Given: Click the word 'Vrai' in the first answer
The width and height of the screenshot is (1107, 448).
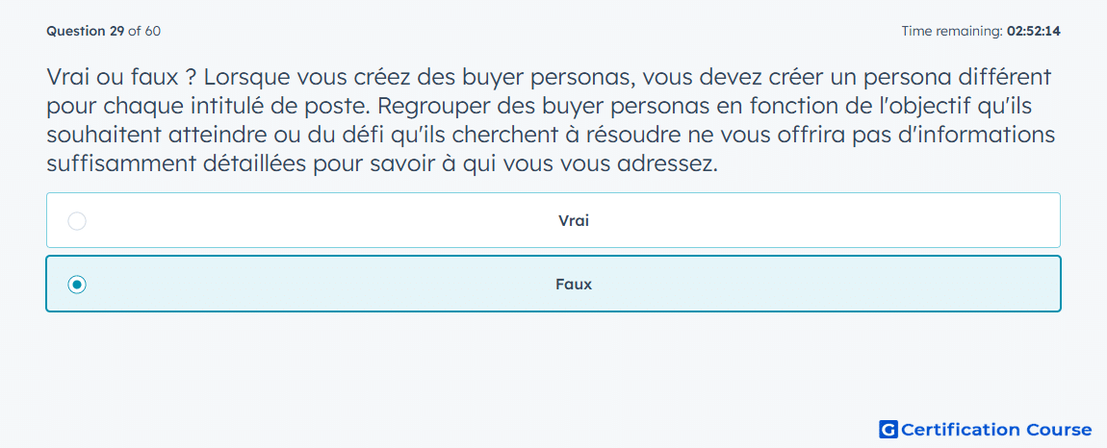Looking at the screenshot, I should click(x=574, y=221).
